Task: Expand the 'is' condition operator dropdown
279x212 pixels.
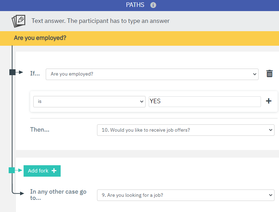Action: click(x=89, y=101)
